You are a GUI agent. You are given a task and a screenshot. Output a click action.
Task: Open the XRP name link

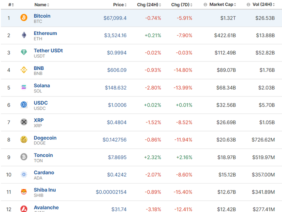pos(39,120)
